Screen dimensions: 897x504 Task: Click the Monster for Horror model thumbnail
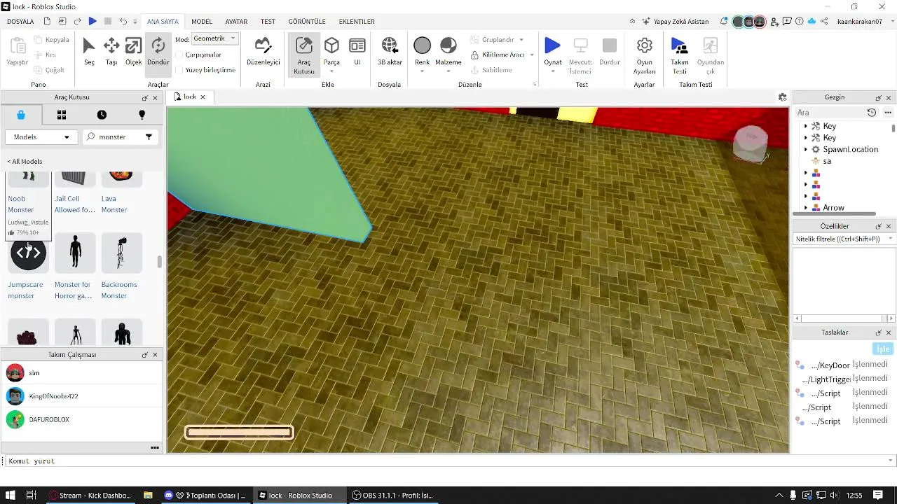click(75, 253)
